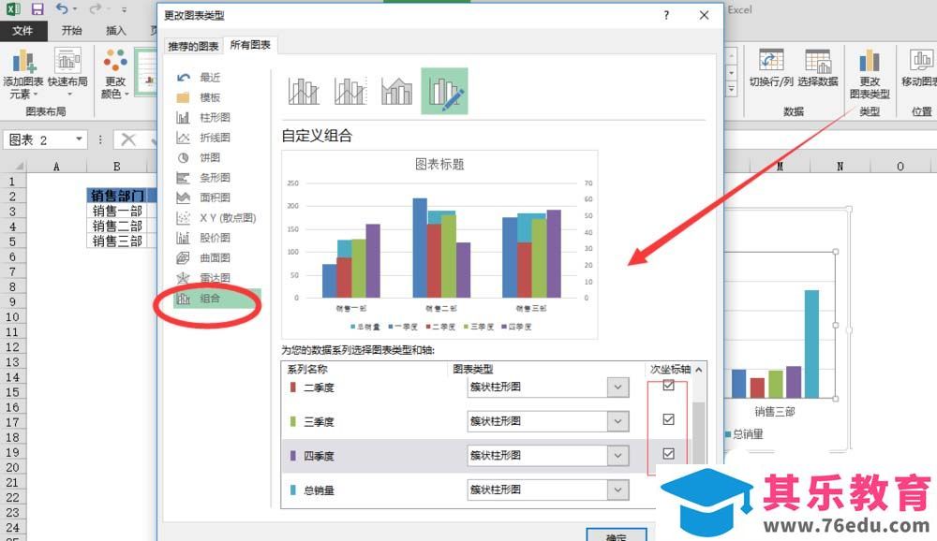The height and width of the screenshot is (541, 937).
Task: Click the cancel X in formula bar
Action: 127,139
